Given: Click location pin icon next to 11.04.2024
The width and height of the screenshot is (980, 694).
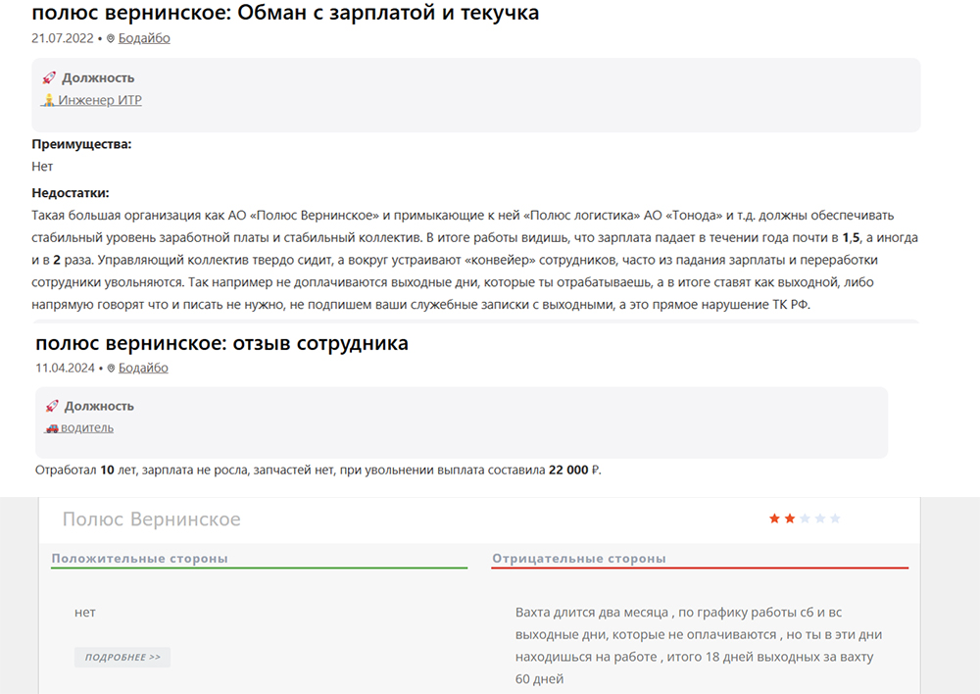Looking at the screenshot, I should click(111, 369).
